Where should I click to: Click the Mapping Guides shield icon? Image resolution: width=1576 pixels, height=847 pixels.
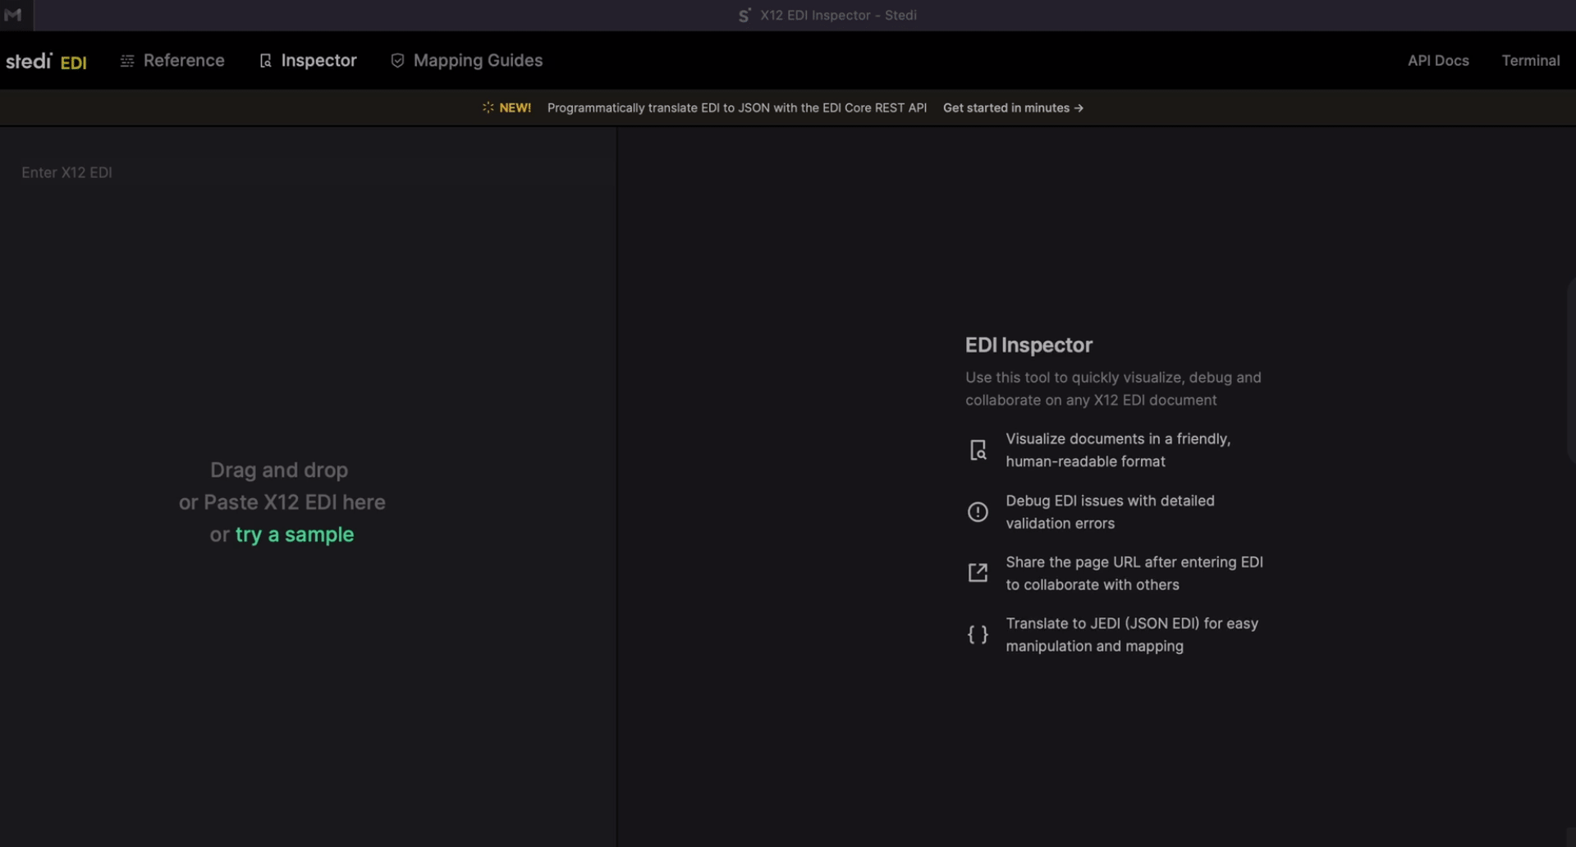pyautogui.click(x=397, y=61)
